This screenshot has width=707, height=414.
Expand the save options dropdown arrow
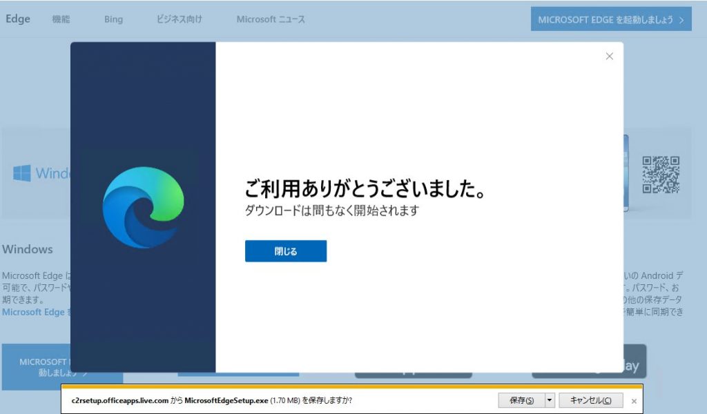coord(550,400)
